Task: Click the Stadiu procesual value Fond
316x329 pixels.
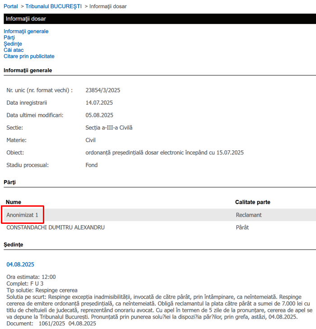Action: [x=92, y=165]
